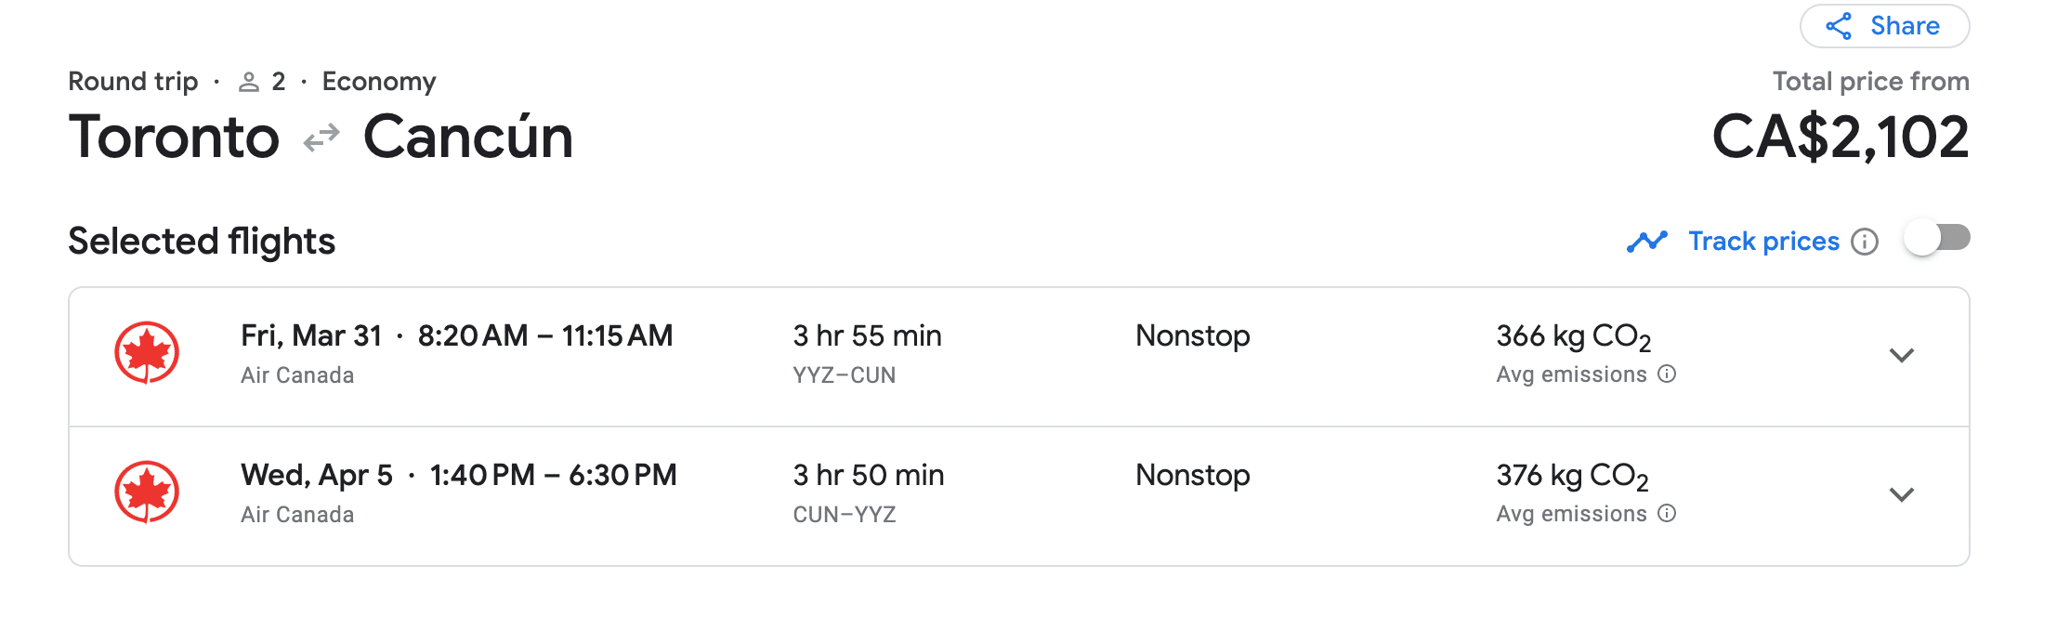Click the Share icon
Screen dimensions: 2070x617
tap(1839, 26)
